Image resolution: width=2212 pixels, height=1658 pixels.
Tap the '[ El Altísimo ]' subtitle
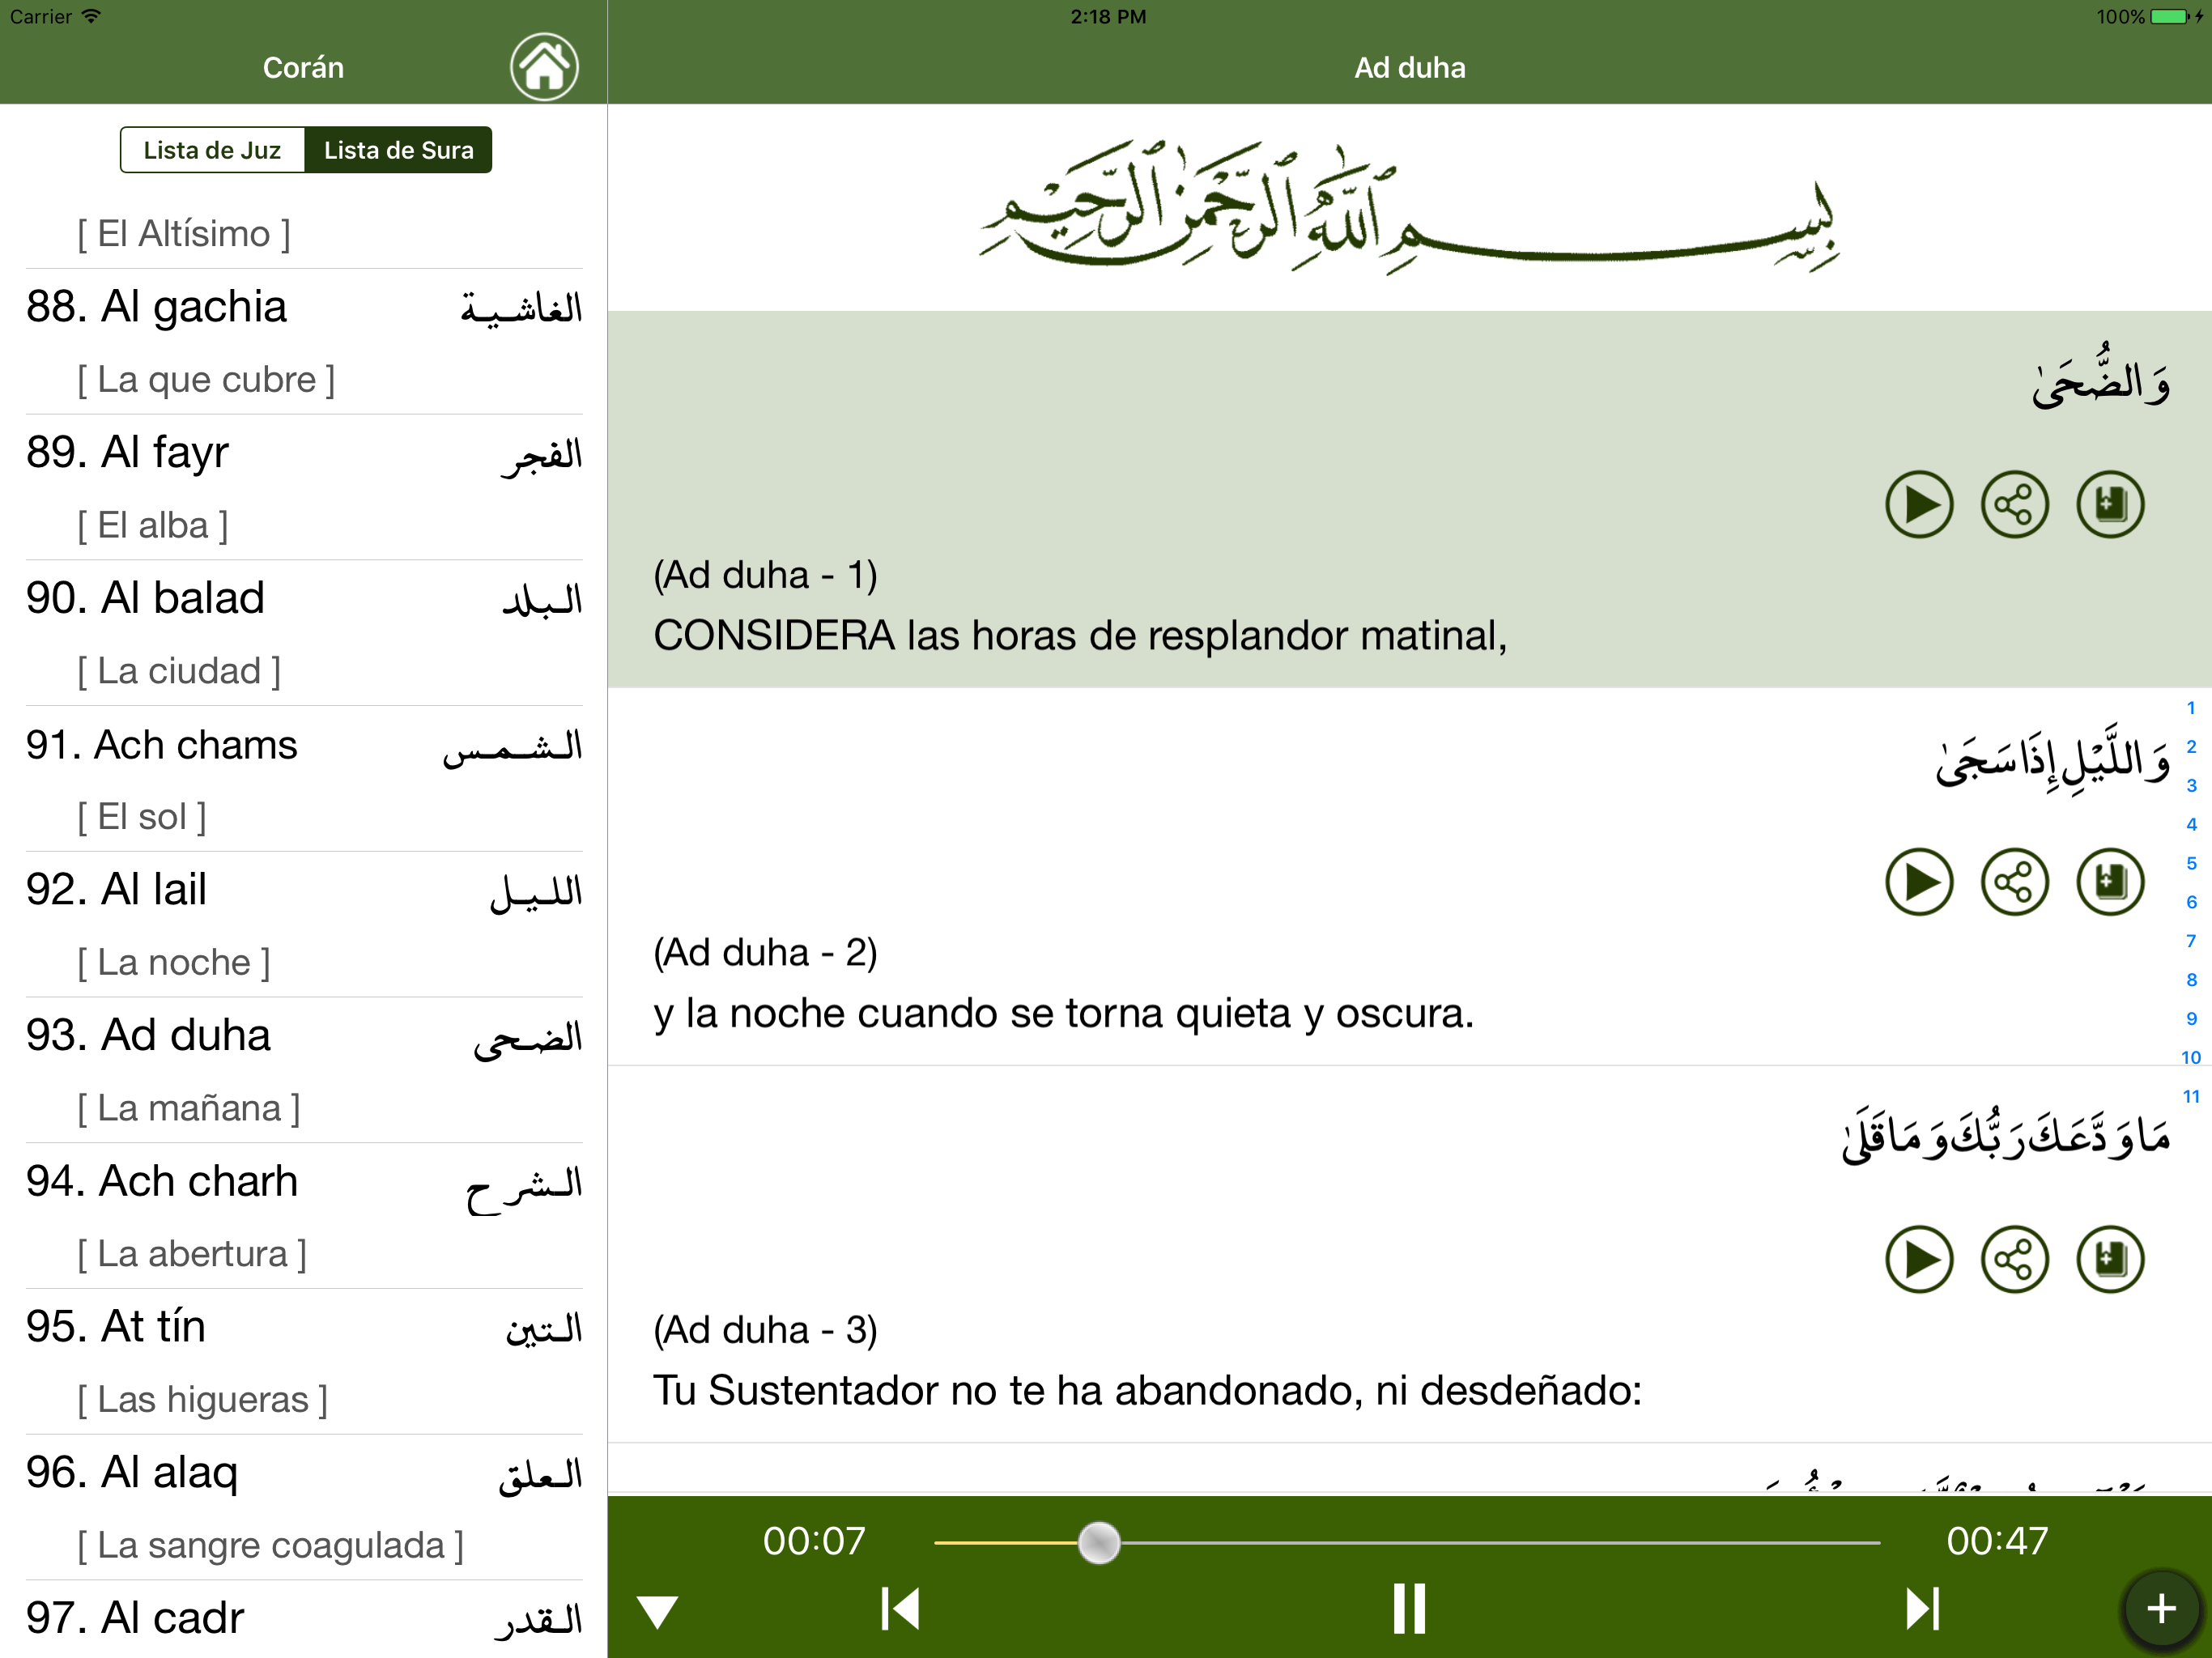coord(184,234)
